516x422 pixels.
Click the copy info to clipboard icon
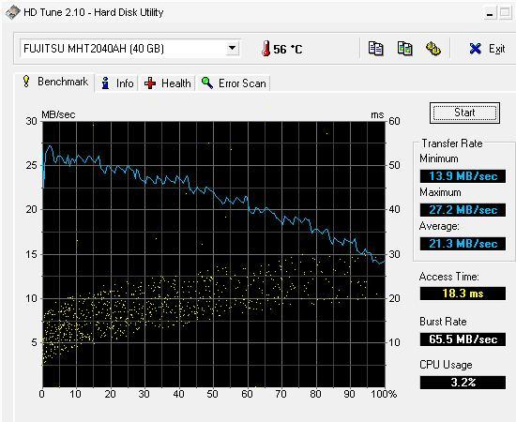pos(375,49)
